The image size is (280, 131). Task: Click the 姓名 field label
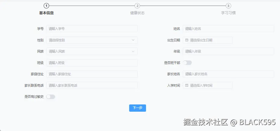pos(177,29)
